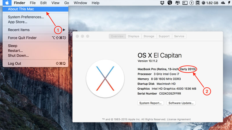The height and width of the screenshot is (130, 232).
Task: Open the Viber menu bar icon
Action: (170, 3)
